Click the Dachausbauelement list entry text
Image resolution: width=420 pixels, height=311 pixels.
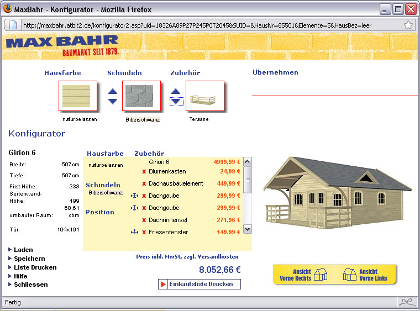[x=176, y=183]
